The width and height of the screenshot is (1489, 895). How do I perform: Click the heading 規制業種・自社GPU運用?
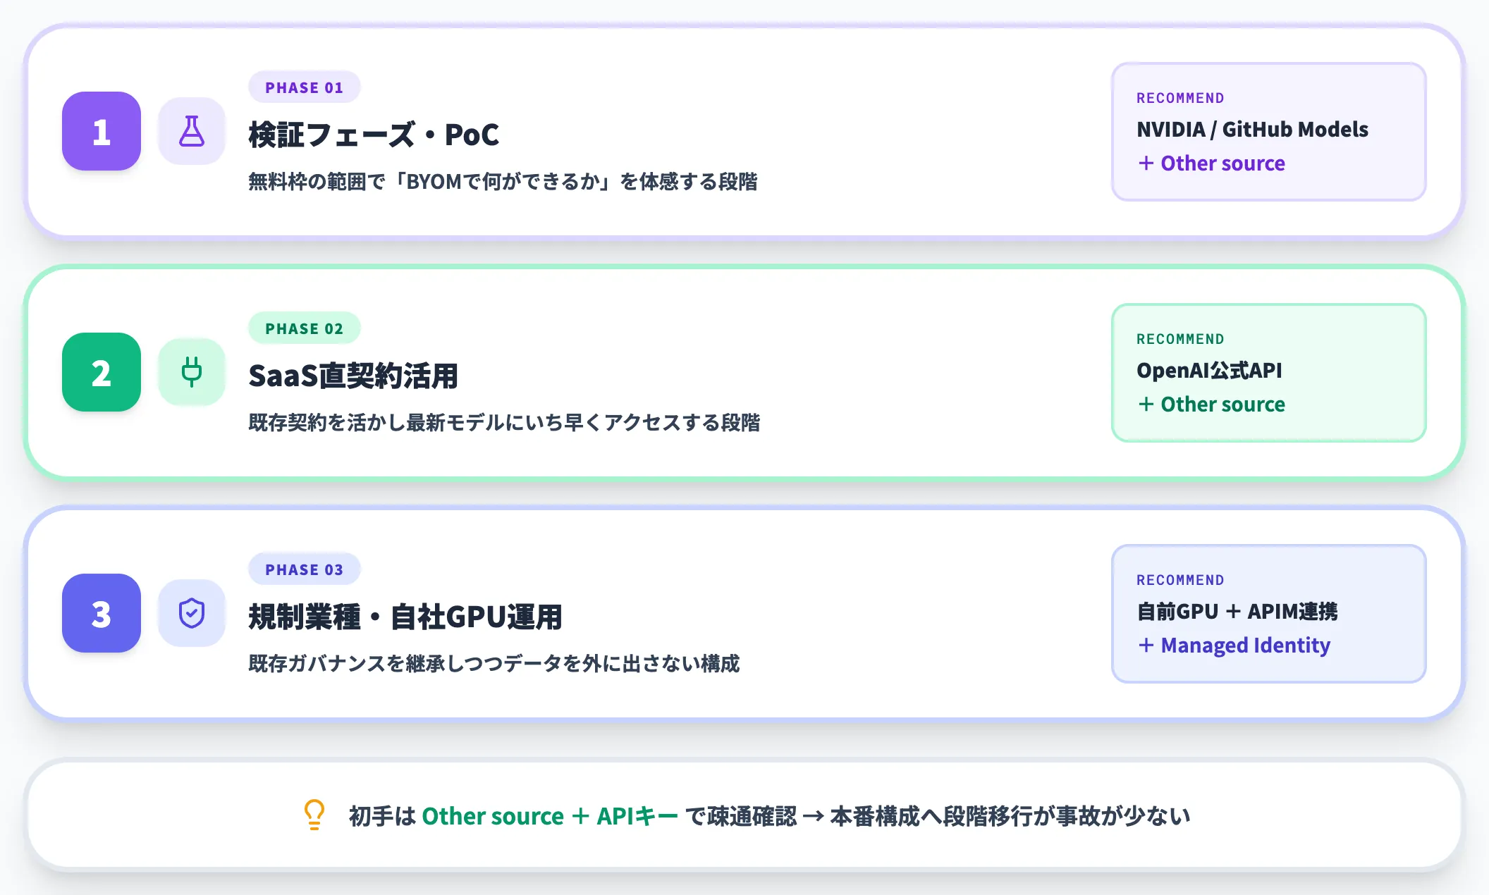[x=405, y=617]
